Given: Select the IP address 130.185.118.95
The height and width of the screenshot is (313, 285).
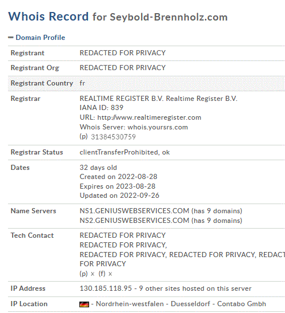Looking at the screenshot, I should (106, 288).
